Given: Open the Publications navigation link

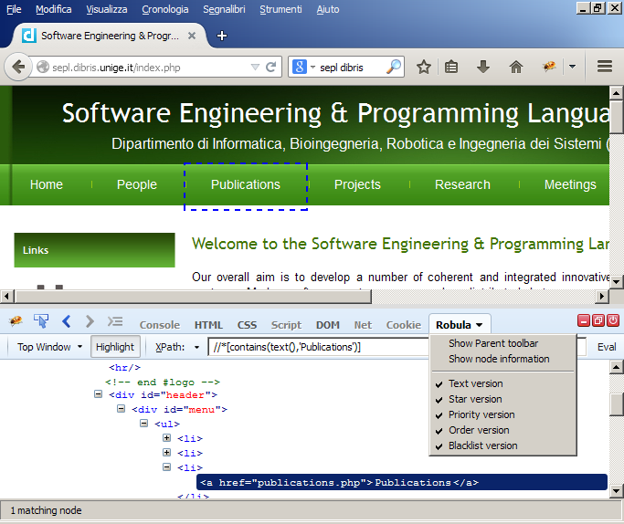Looking at the screenshot, I should [246, 184].
